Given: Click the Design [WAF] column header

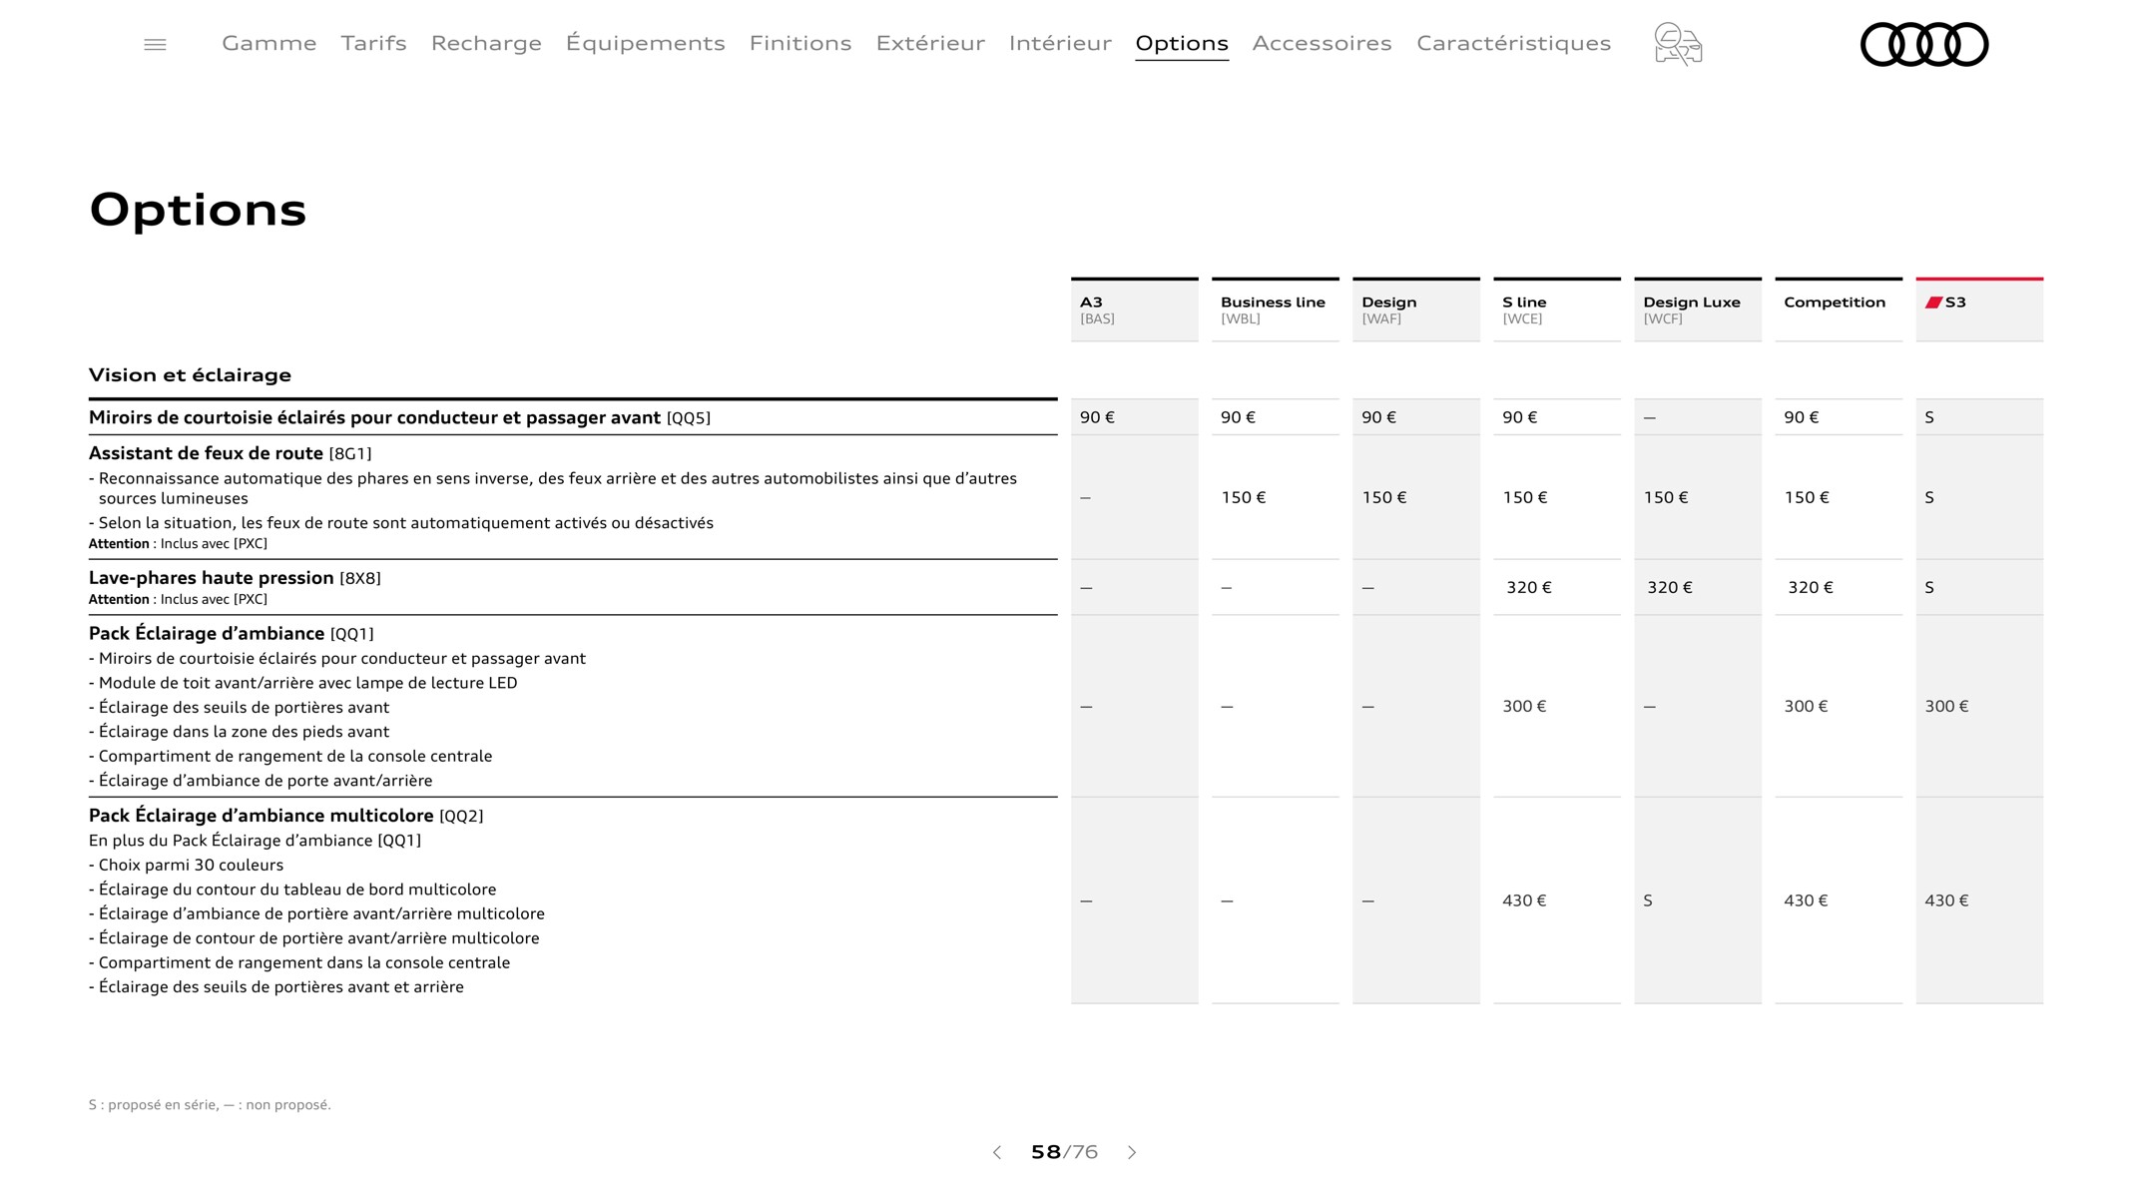Looking at the screenshot, I should point(1416,309).
